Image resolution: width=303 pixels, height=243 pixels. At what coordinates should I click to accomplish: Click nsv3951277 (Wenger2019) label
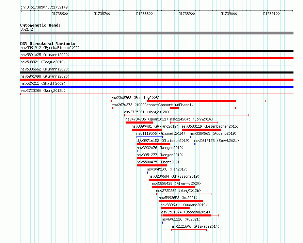160,155
